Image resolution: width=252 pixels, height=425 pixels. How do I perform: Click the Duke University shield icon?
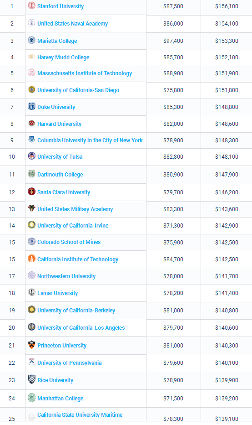pyautogui.click(x=32, y=106)
